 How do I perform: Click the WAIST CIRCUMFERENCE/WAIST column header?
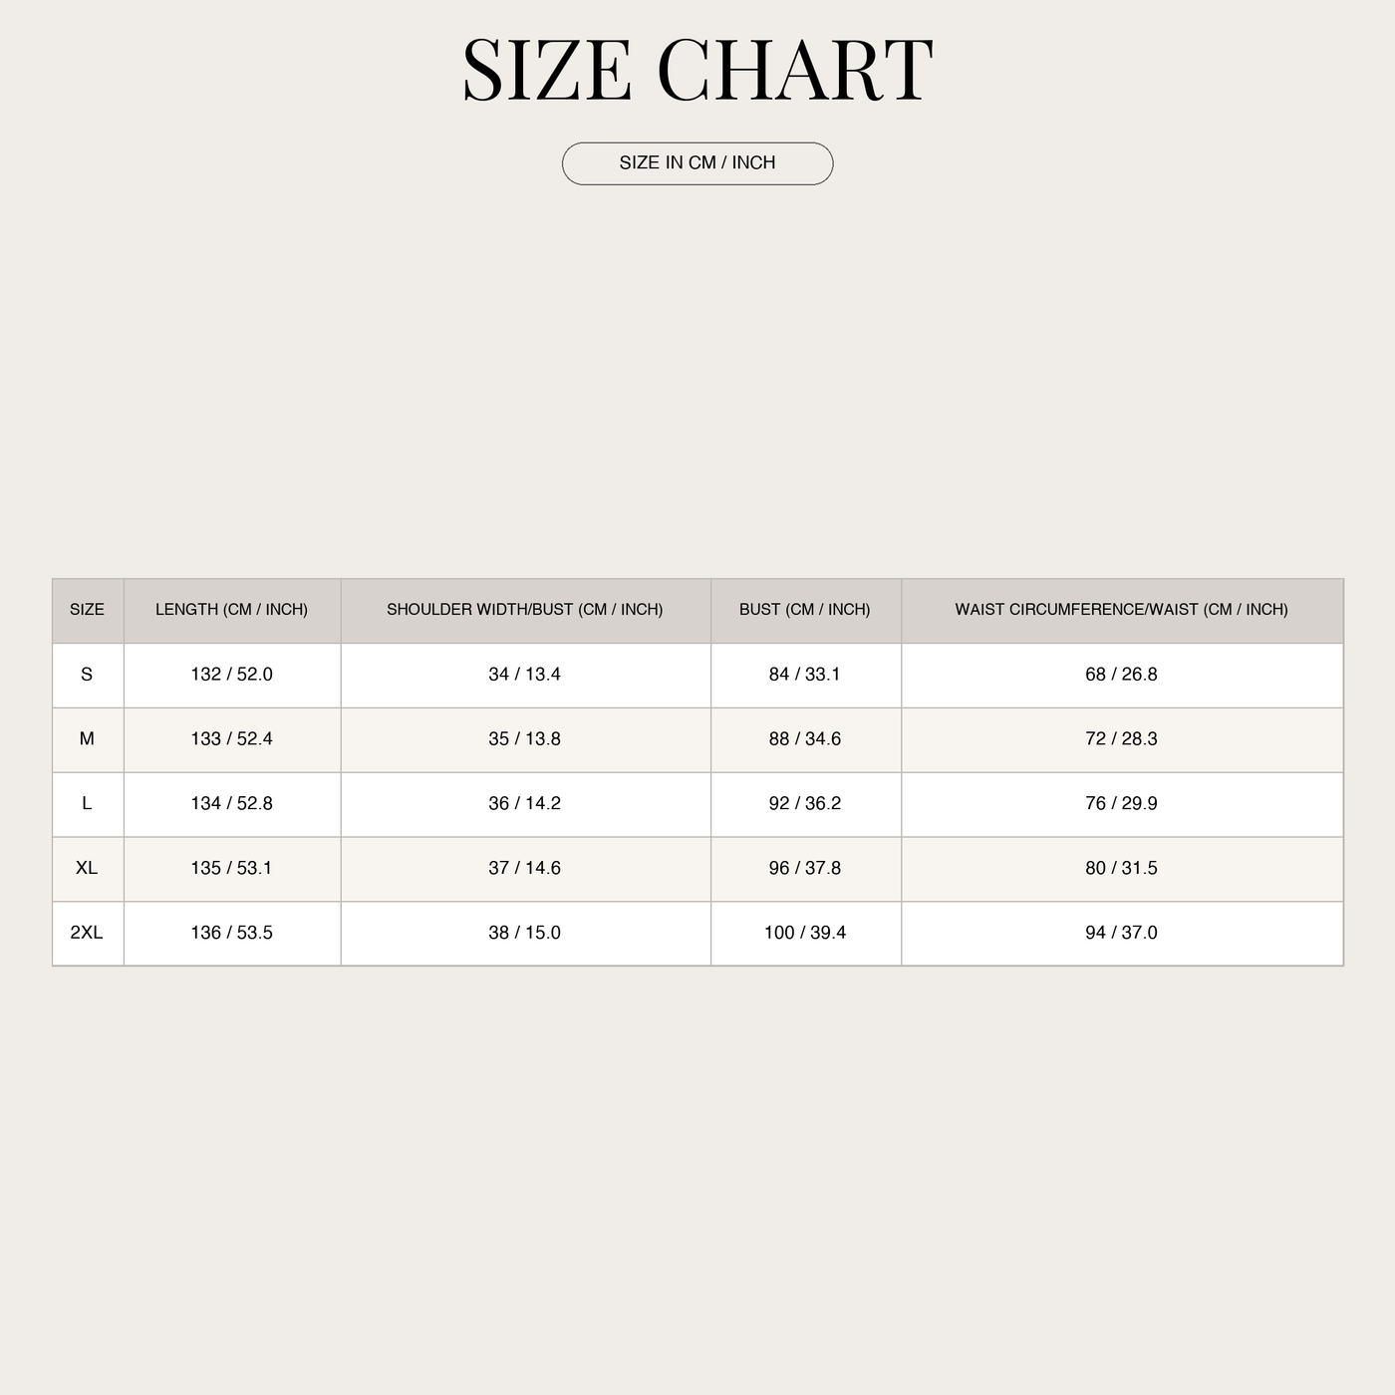point(1122,610)
